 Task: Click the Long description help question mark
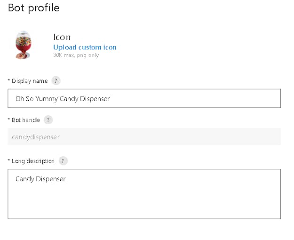[x=63, y=161]
